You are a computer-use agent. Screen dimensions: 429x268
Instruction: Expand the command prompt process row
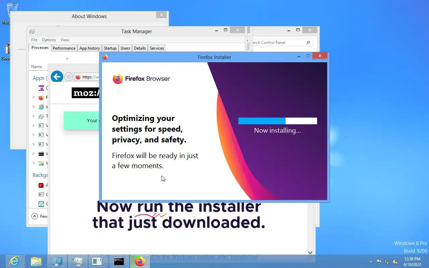34,154
